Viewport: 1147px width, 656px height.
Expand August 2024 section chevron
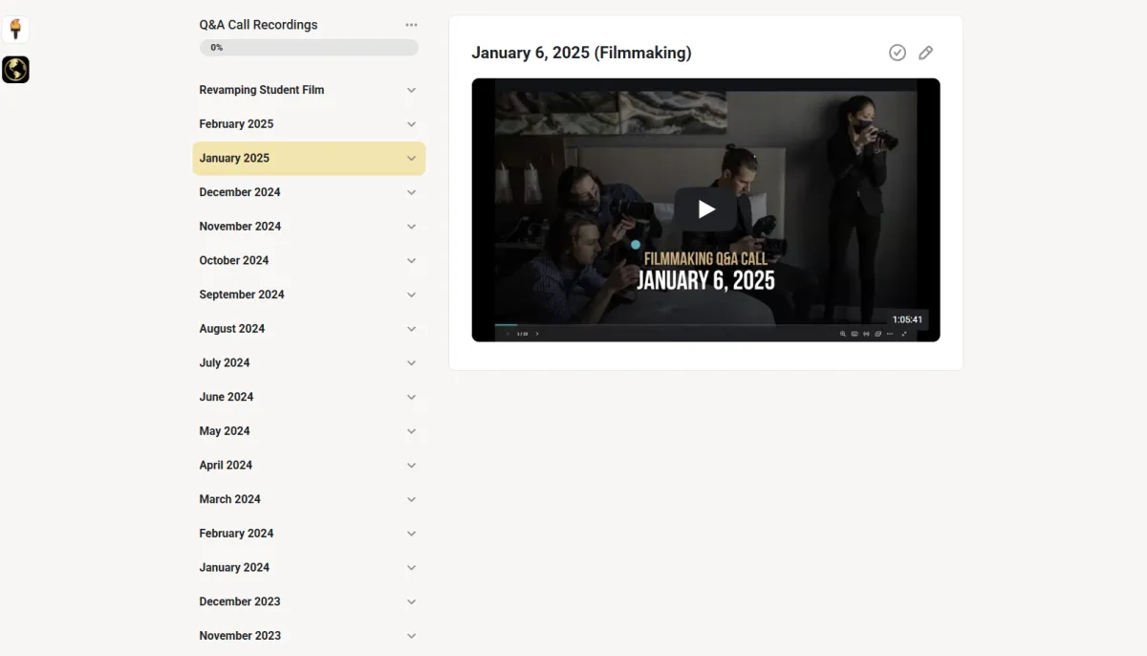click(411, 329)
